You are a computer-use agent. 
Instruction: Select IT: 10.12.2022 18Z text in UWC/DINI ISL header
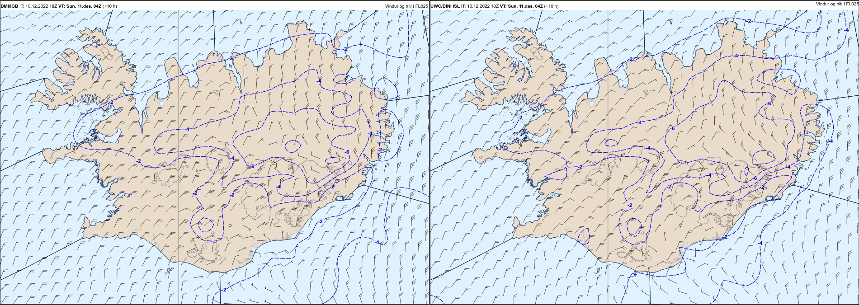480,6
